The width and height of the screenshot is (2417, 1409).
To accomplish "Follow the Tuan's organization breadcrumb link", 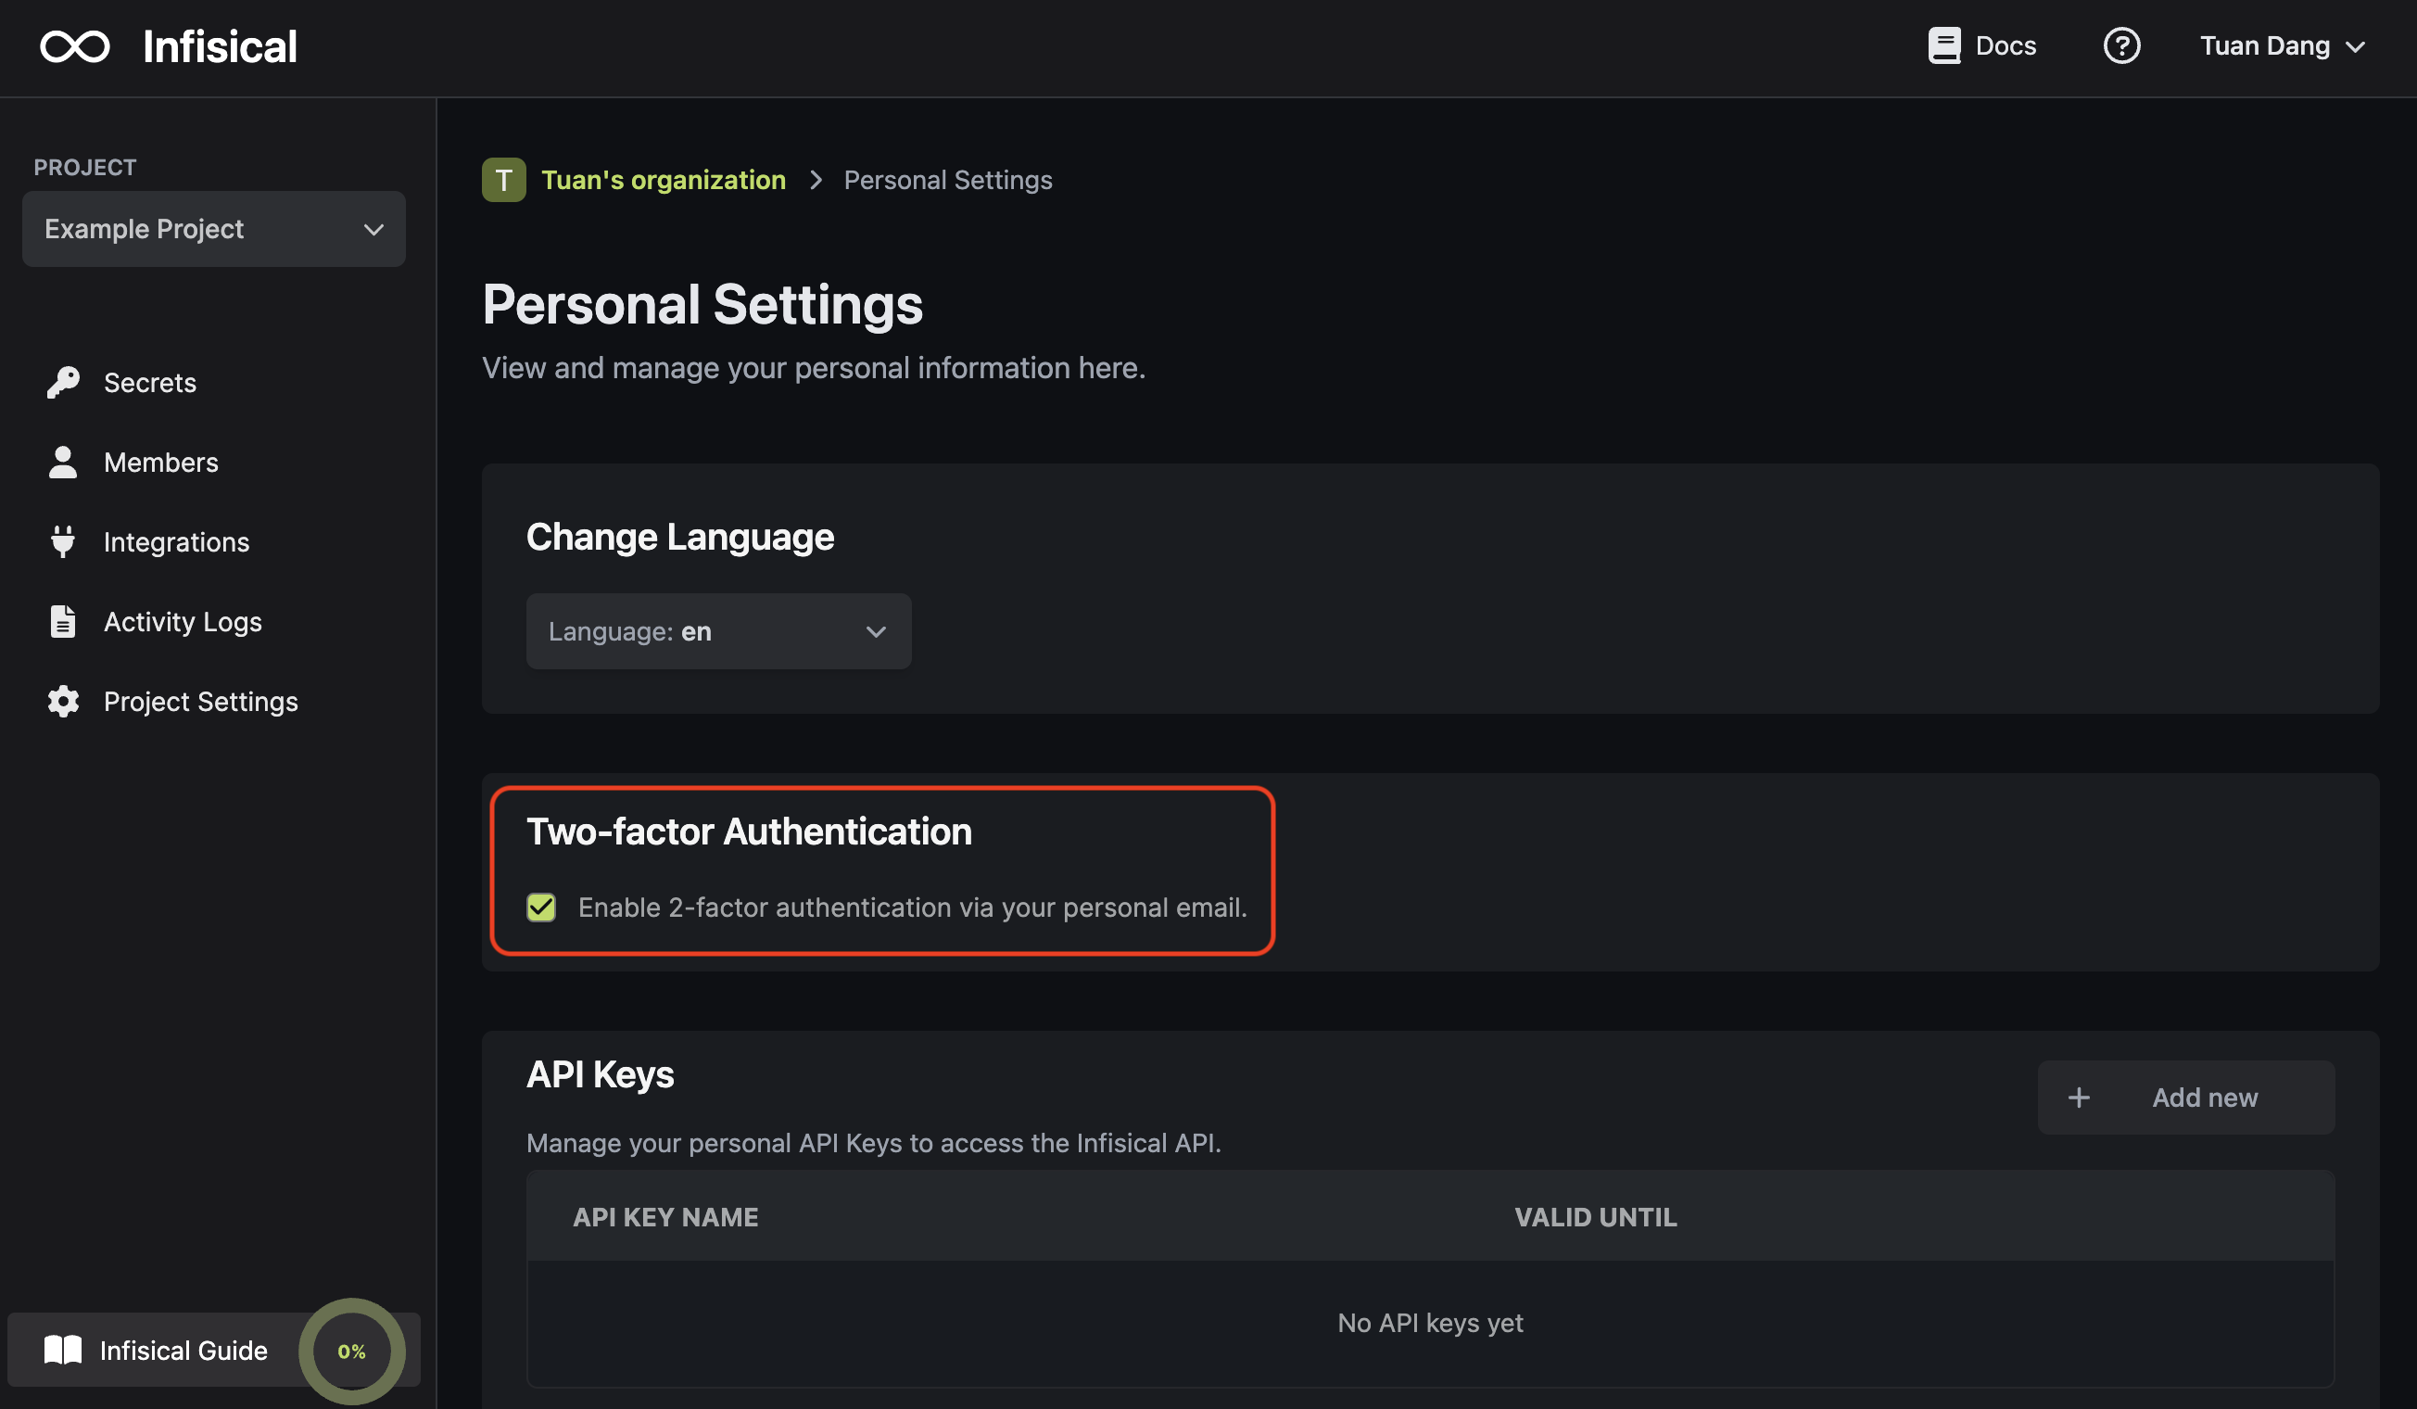I will click(x=663, y=179).
